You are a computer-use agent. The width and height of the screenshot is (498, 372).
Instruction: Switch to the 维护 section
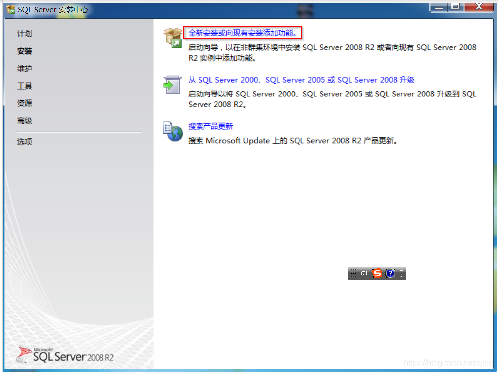pos(24,69)
